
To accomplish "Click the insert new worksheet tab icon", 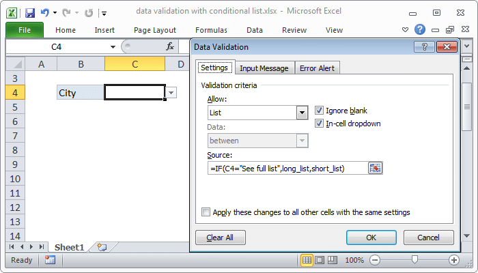I will tap(102, 247).
